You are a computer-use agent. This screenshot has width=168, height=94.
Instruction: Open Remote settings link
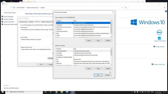pyautogui.click(x=9, y=19)
